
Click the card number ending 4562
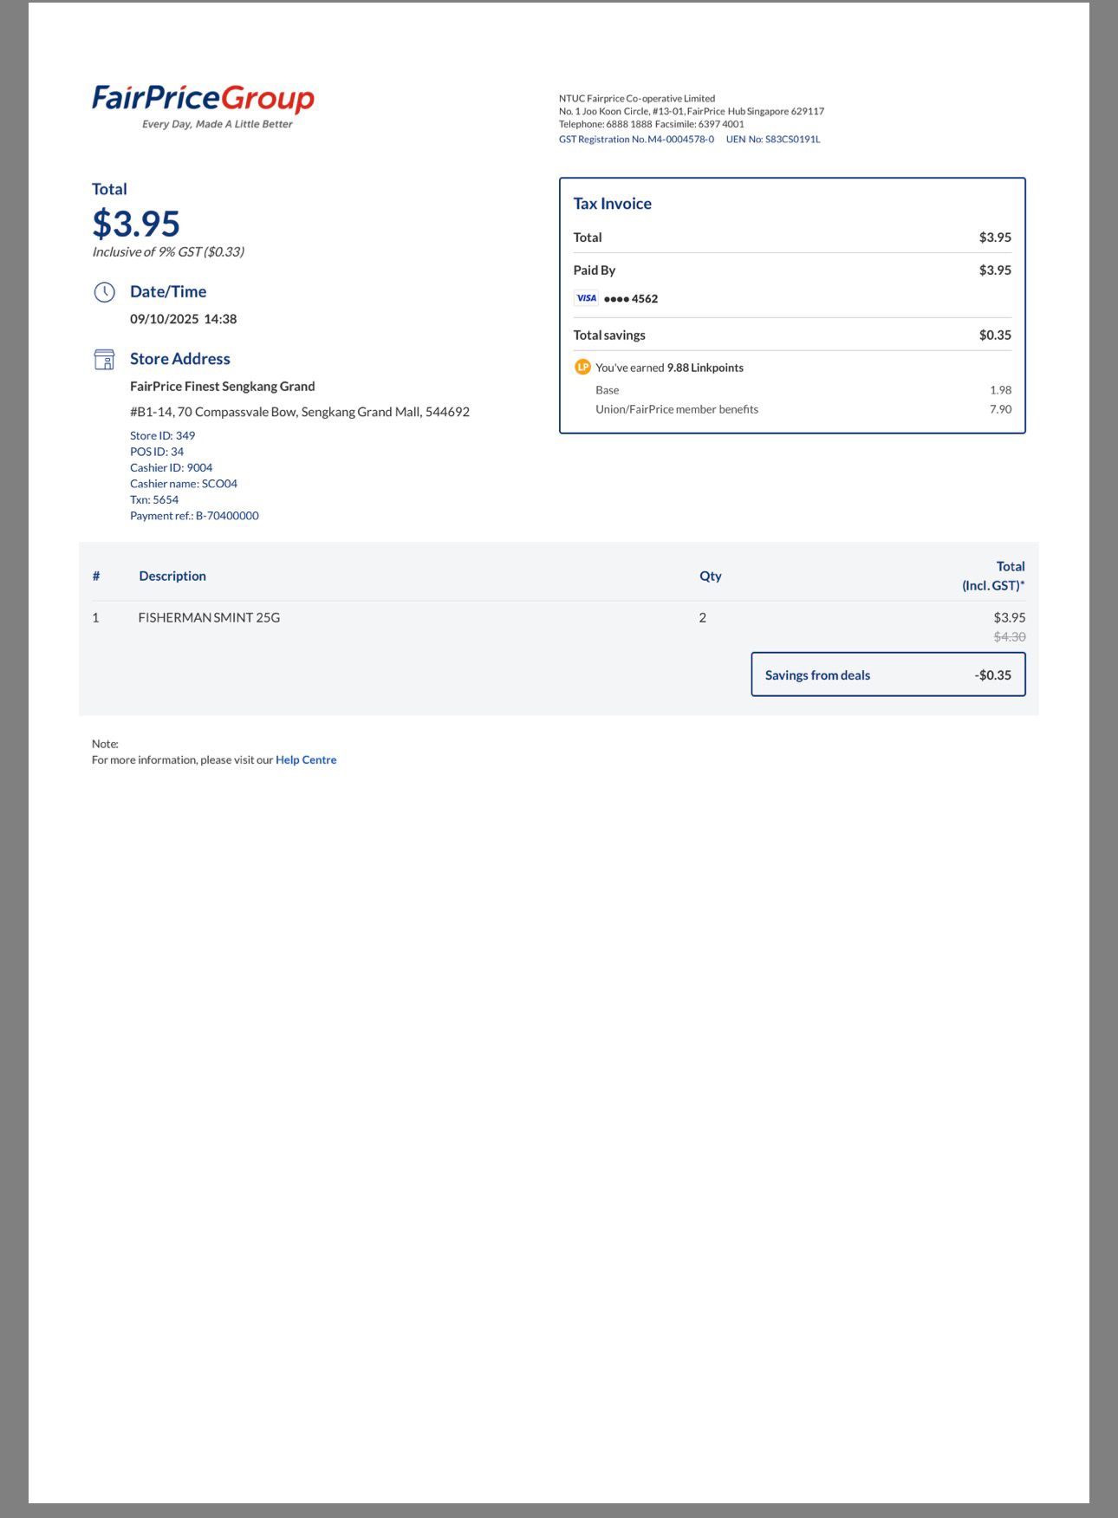(631, 299)
